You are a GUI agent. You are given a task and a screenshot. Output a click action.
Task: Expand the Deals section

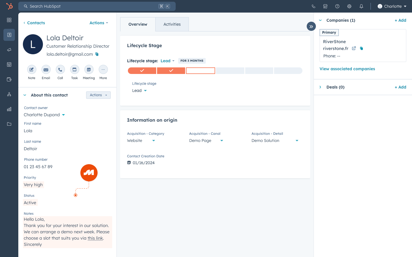point(320,87)
